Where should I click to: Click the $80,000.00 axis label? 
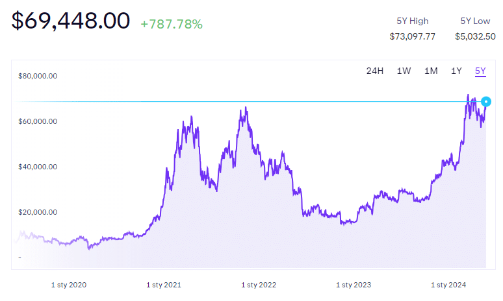pos(38,76)
